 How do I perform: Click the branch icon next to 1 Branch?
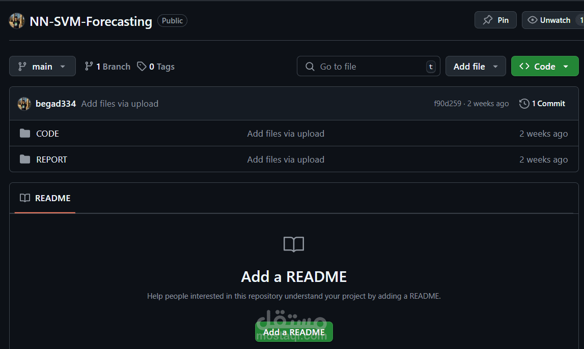tap(89, 66)
